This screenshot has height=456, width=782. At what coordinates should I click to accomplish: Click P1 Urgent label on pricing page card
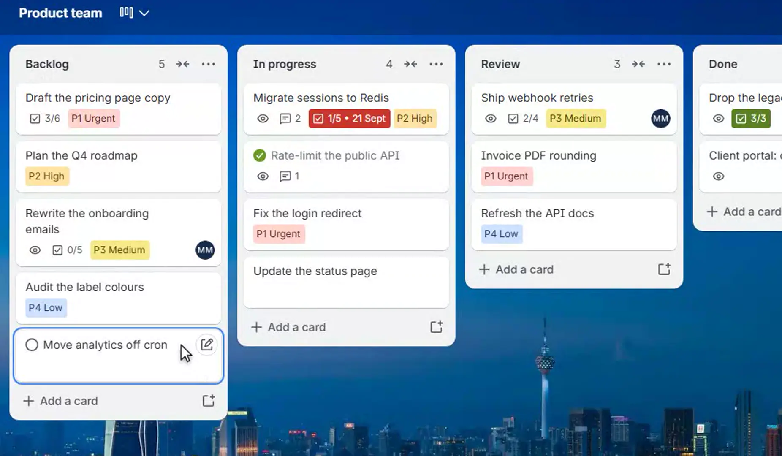tap(93, 119)
